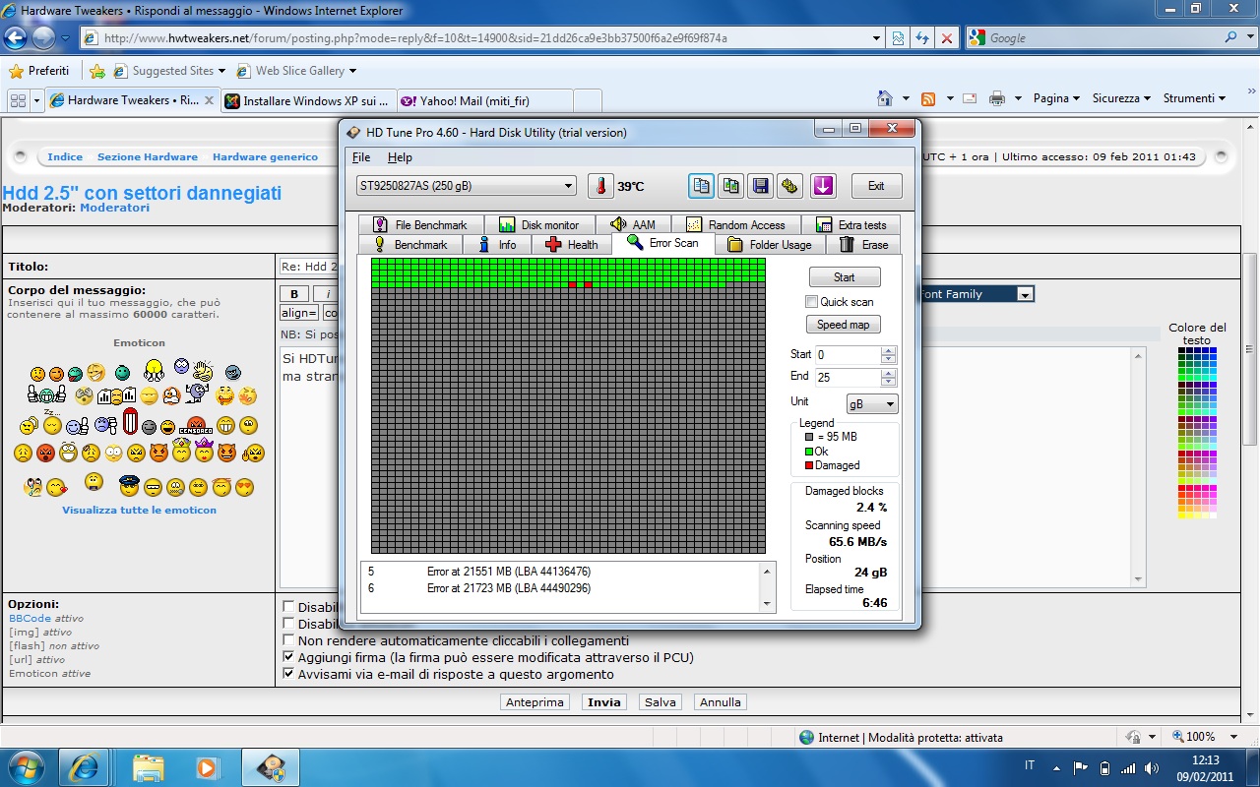Click the copy screenshot icon in HD Tune
The image size is (1260, 787).
click(730, 186)
